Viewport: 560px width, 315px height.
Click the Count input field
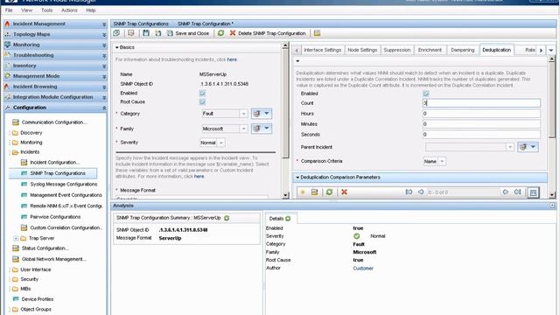pos(481,103)
